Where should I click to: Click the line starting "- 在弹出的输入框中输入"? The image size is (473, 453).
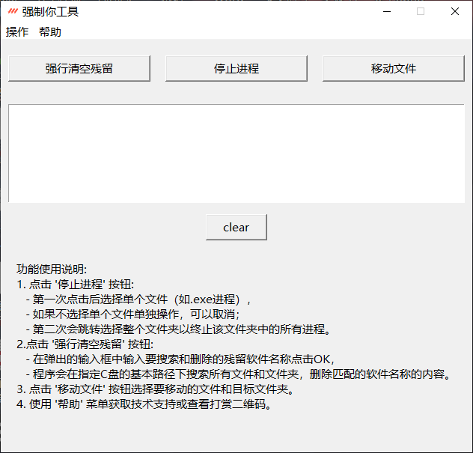[x=180, y=359]
